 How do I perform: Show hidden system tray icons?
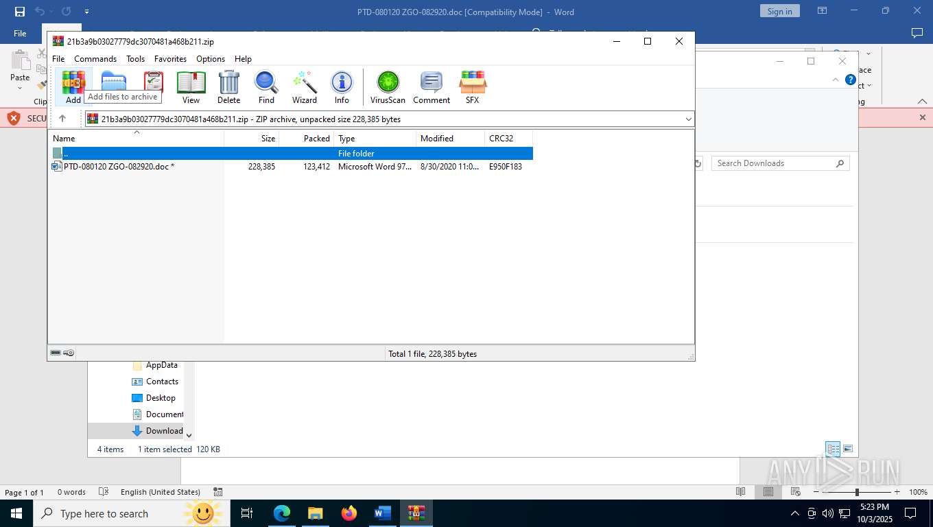[x=795, y=513]
